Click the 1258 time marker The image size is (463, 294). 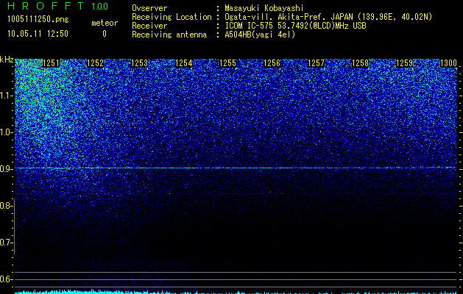360,63
